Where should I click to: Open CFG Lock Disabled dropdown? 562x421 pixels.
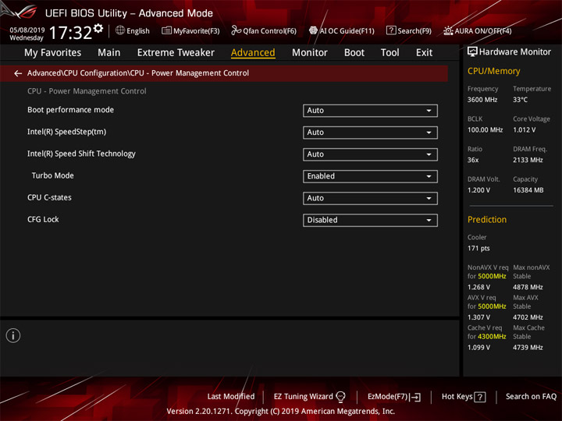(x=370, y=220)
